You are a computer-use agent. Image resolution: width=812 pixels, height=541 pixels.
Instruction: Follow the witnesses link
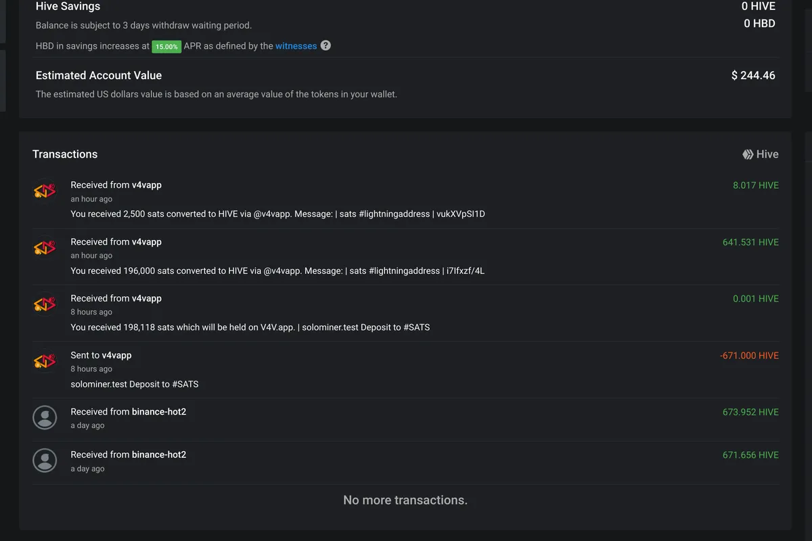click(x=296, y=46)
